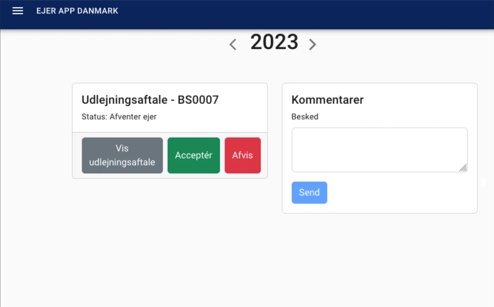Open "Vis udlejningsaftale"
The height and width of the screenshot is (307, 494).
pyautogui.click(x=122, y=155)
